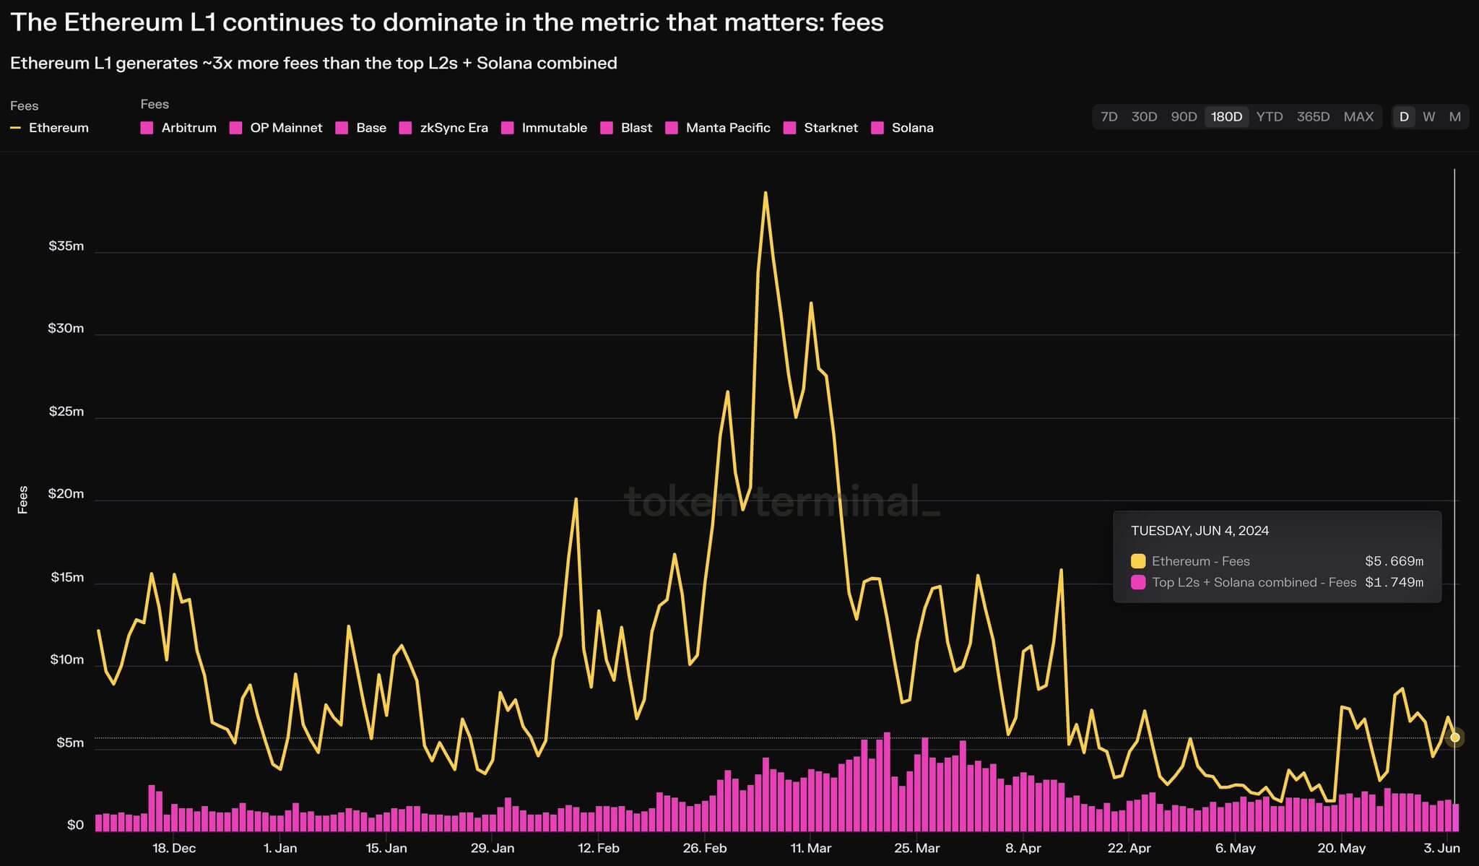Click the Arbitrum legend label
Viewport: 1479px width, 866px height.
coord(189,128)
